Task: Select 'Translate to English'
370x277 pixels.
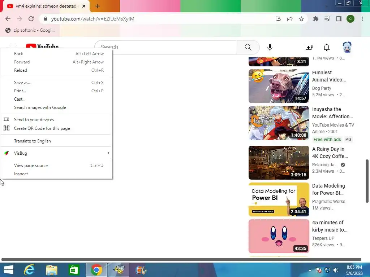Action: pos(56,141)
